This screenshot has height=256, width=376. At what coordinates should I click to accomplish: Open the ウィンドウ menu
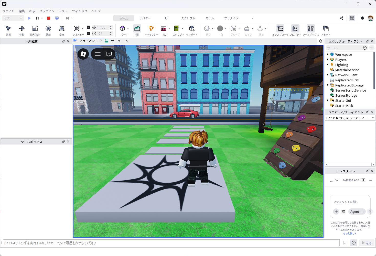pos(80,11)
